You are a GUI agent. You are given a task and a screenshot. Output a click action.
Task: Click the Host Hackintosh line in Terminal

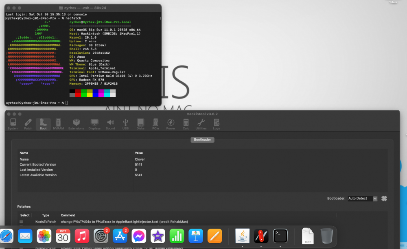click(x=105, y=34)
